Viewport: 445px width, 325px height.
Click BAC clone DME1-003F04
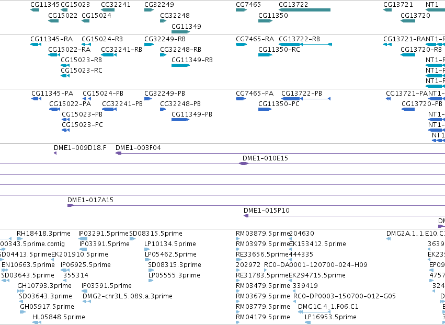[138, 148]
